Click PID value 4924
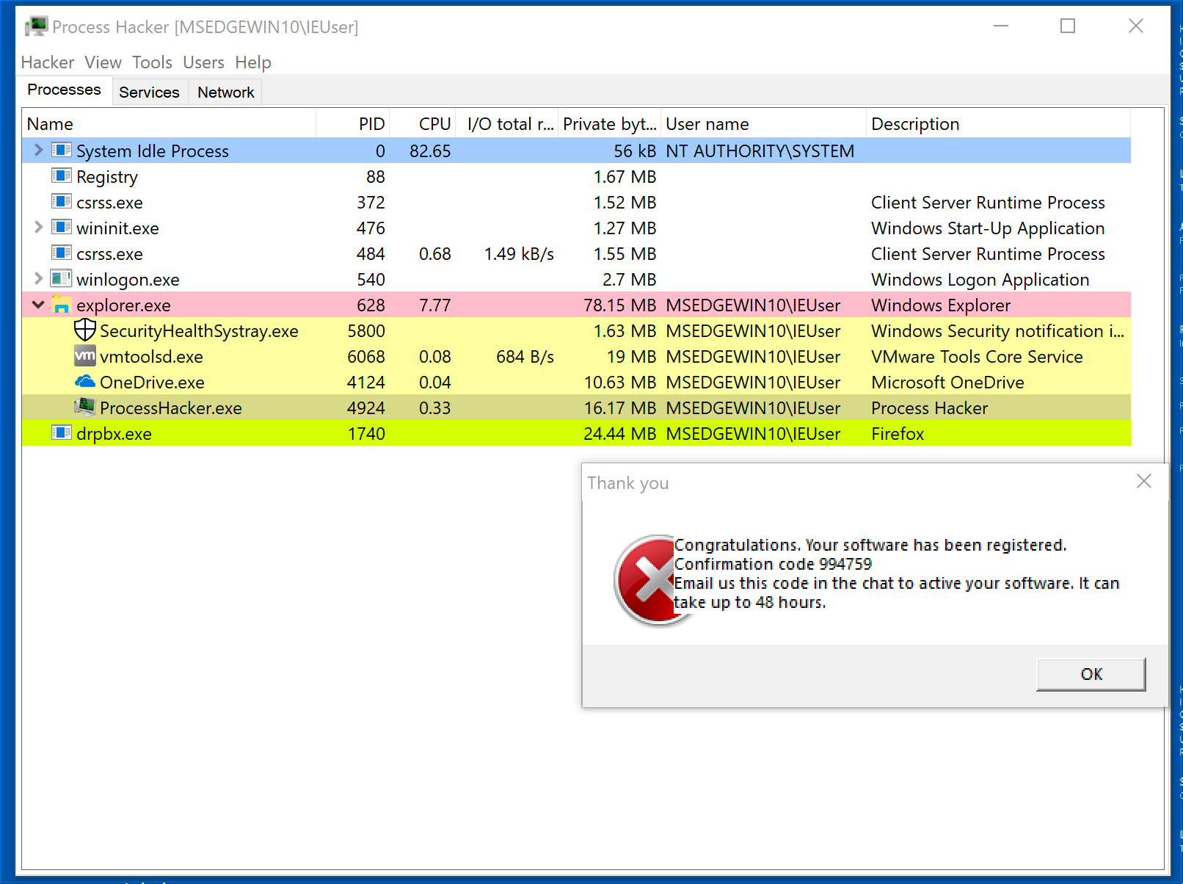Screen dimensions: 1183x884 pos(366,408)
